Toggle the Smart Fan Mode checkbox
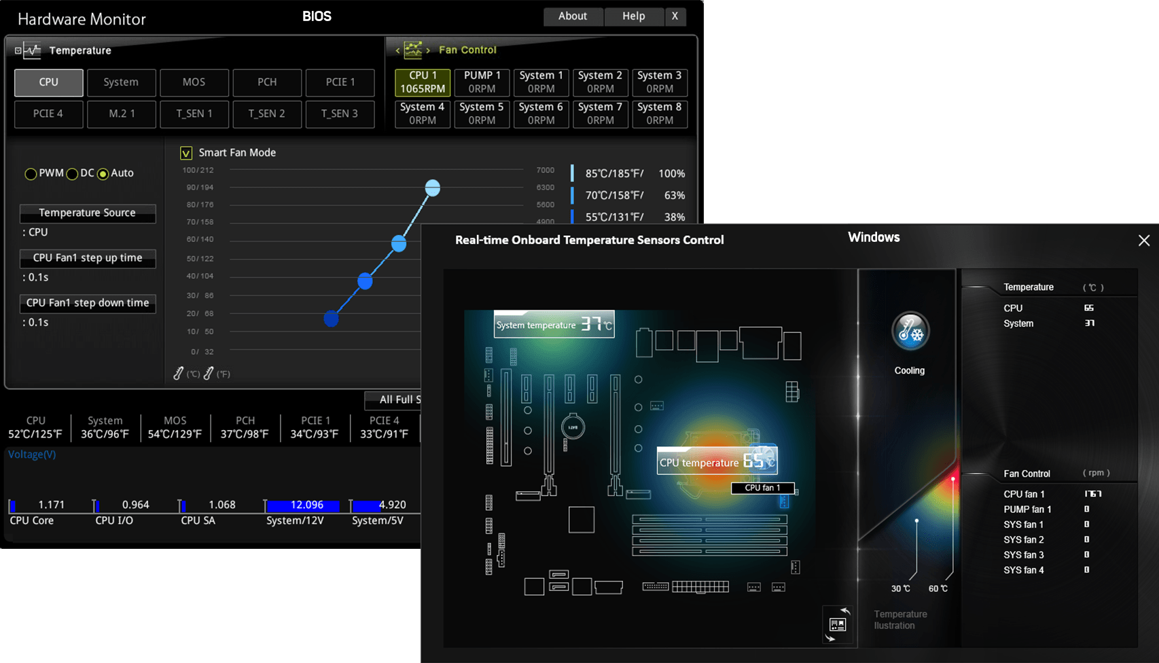Image resolution: width=1159 pixels, height=663 pixels. 186,153
